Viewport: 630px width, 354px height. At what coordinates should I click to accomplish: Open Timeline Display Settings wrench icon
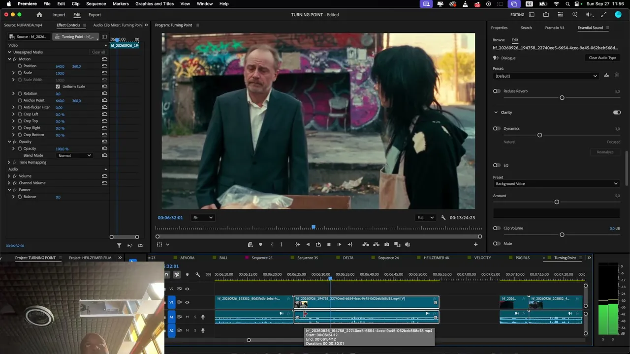pyautogui.click(x=198, y=274)
